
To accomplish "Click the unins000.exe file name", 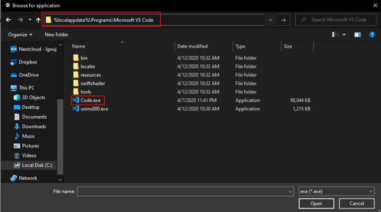I will pos(94,109).
